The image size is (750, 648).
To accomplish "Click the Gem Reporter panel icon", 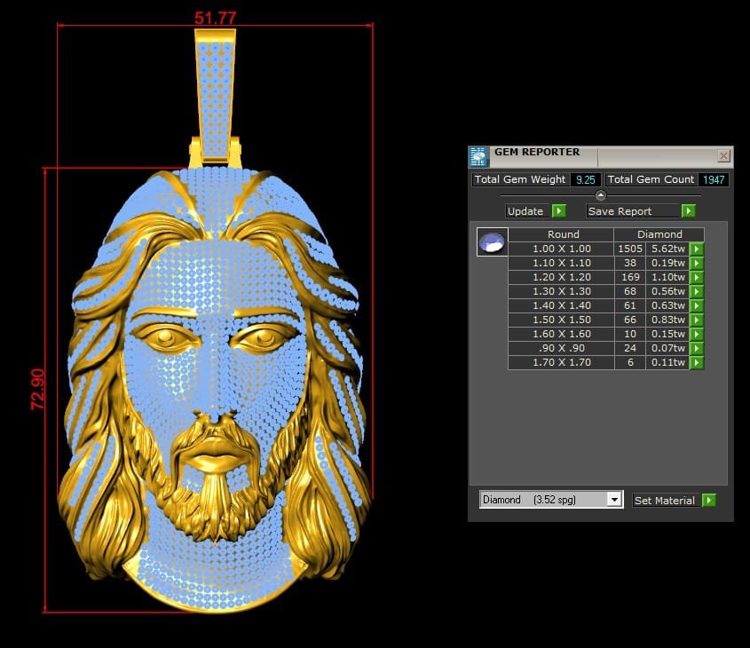I will tap(478, 157).
